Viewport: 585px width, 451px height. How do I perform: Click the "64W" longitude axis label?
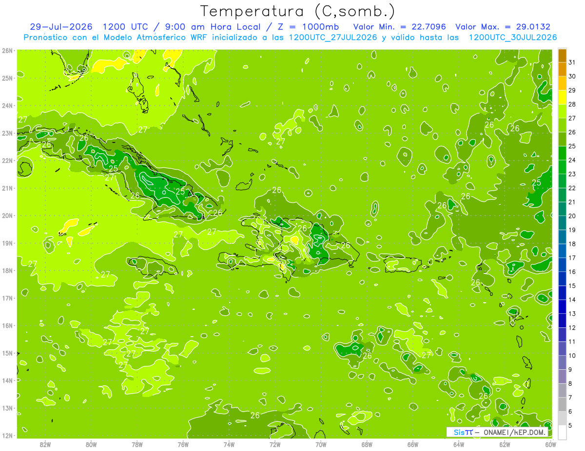459,444
